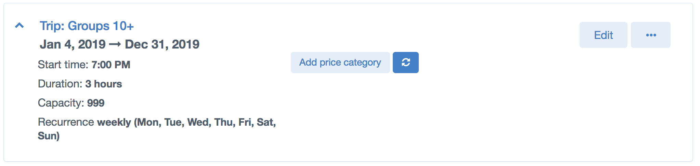Collapse the Groups 10+ trip card chevron
700x166 pixels.
20,26
